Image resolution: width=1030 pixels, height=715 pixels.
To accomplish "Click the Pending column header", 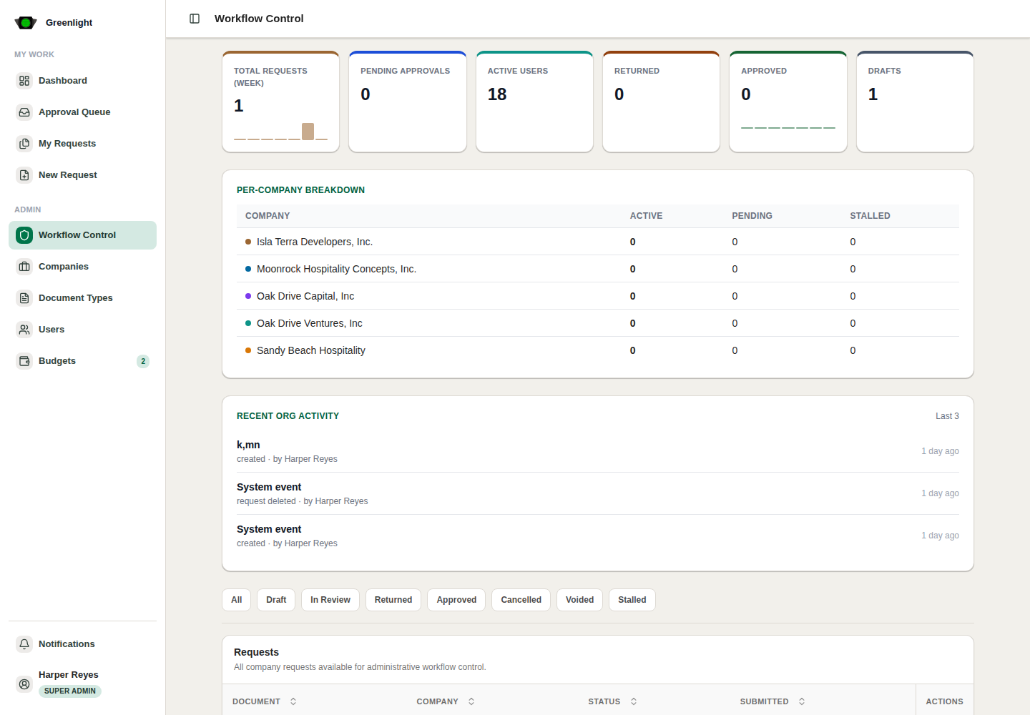I will (752, 216).
